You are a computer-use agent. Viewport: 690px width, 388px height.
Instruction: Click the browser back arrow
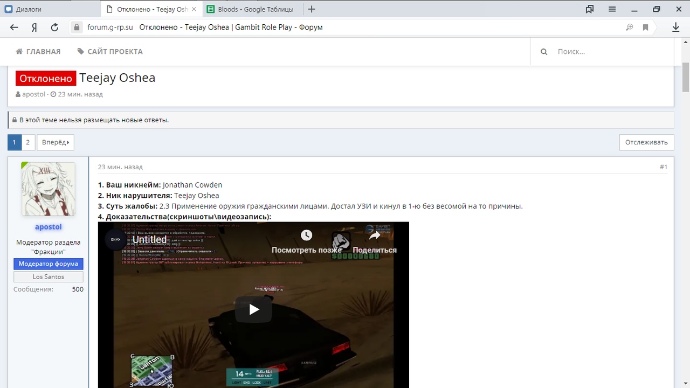coord(14,27)
